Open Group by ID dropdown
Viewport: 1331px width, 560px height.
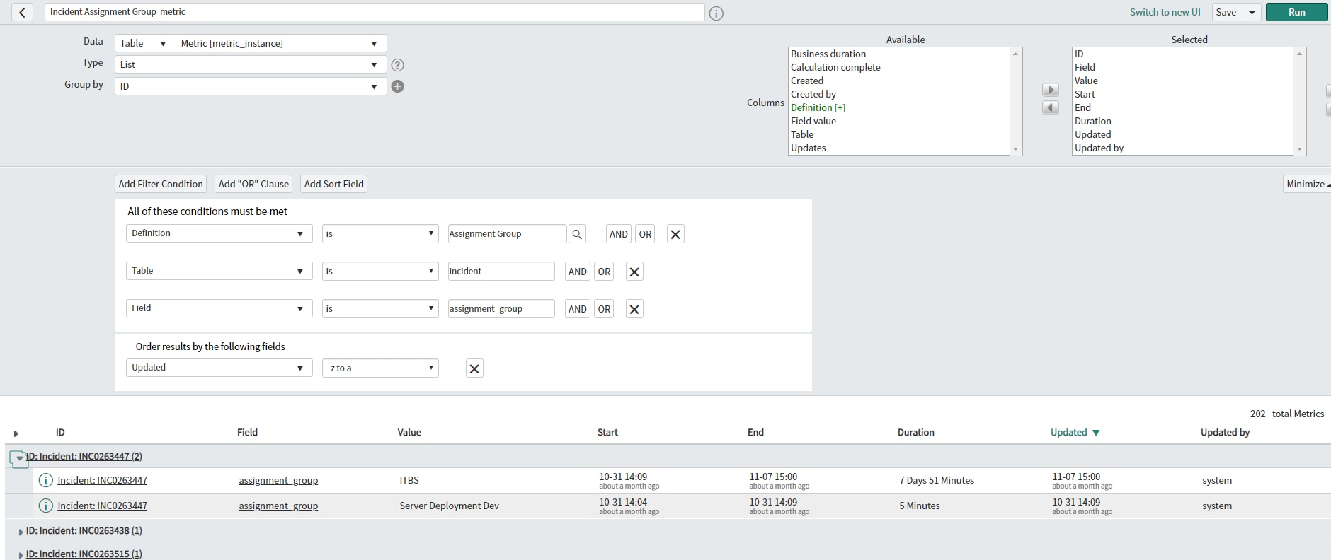click(251, 86)
